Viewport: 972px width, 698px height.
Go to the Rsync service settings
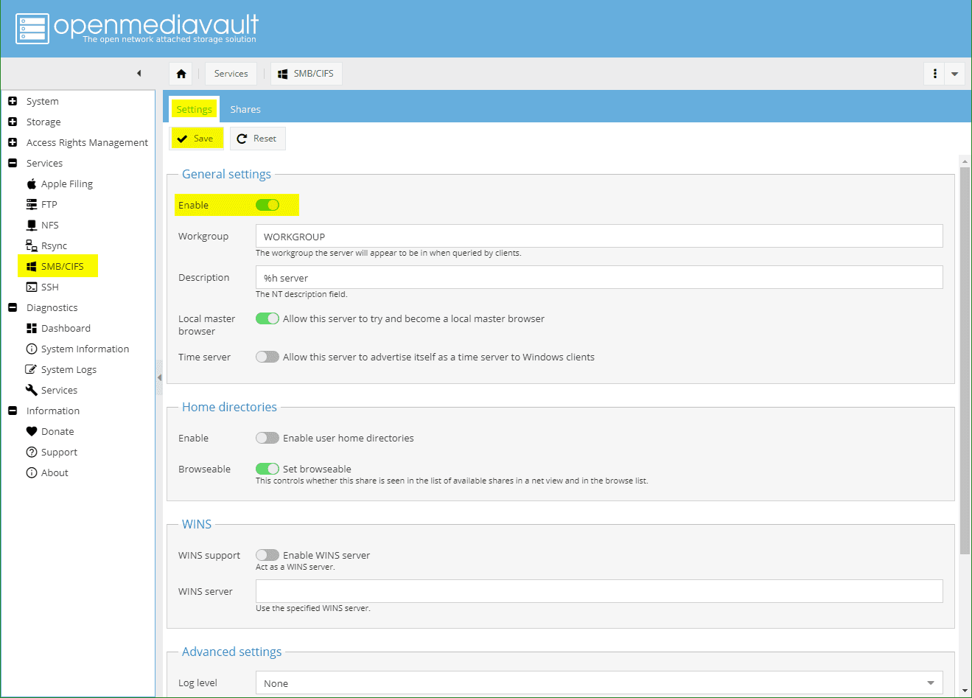tap(56, 245)
